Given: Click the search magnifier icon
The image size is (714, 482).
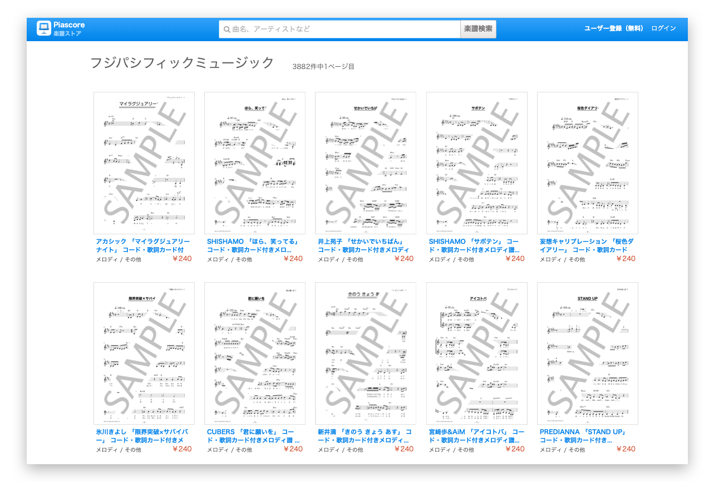Looking at the screenshot, I should pos(226,29).
